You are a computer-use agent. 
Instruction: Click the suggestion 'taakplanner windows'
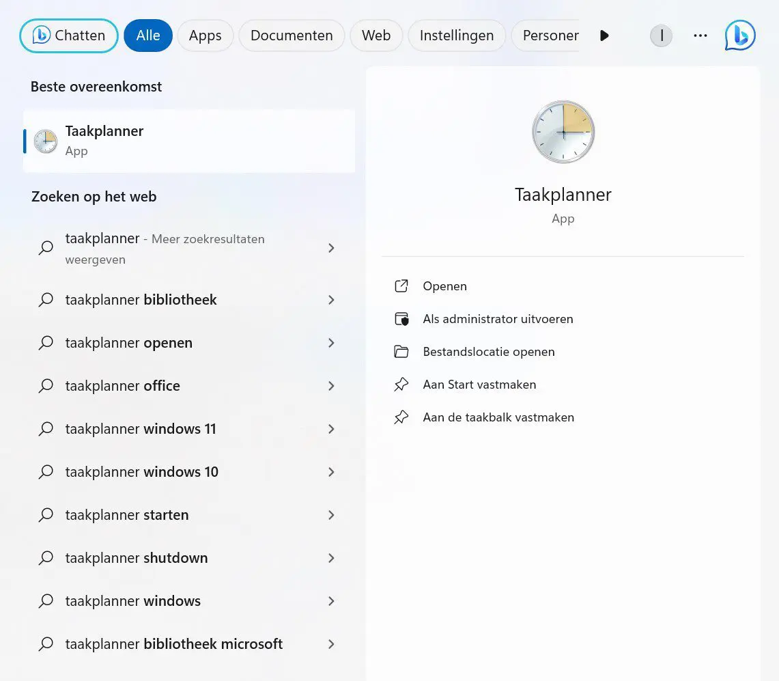189,601
